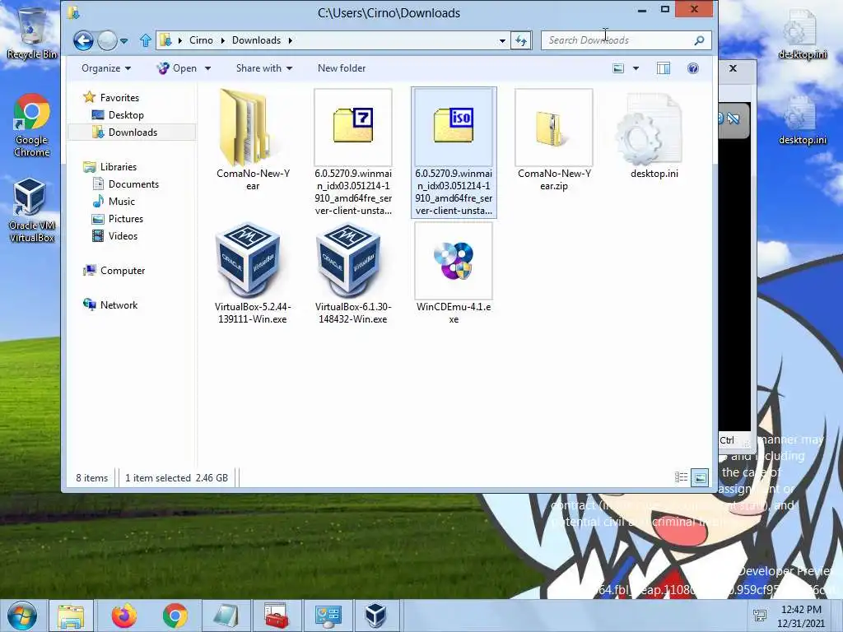This screenshot has height=632, width=843.
Task: Expand the Open button dropdown arrow
Action: coord(207,68)
